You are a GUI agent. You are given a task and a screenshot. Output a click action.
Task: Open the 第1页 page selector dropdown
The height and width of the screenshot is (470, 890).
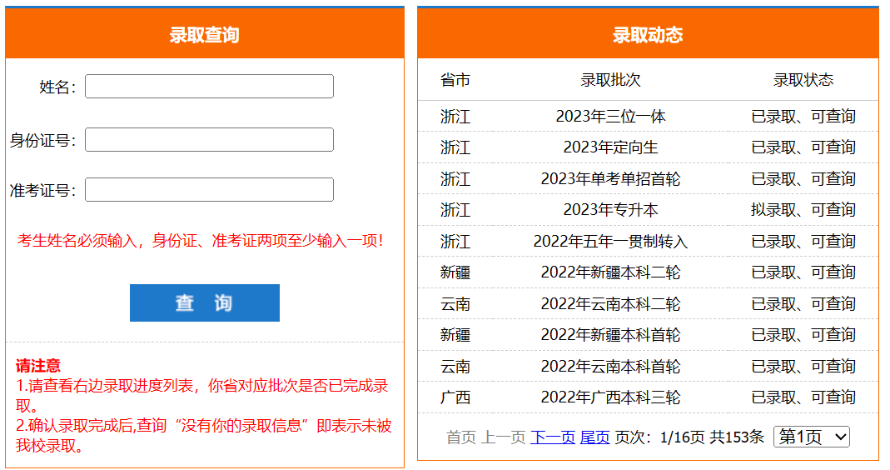[811, 437]
